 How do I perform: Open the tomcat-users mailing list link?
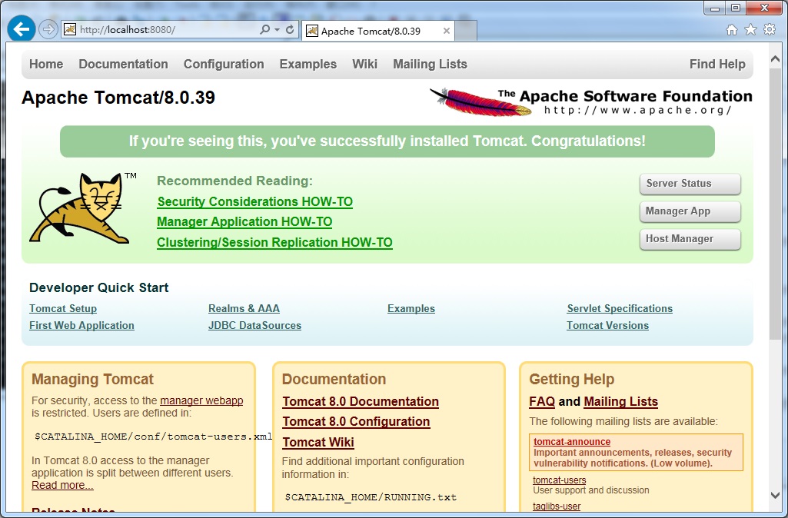[x=560, y=480]
